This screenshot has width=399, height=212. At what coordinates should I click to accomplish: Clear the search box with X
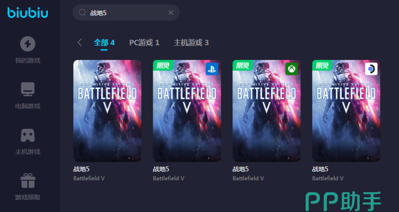click(x=171, y=13)
